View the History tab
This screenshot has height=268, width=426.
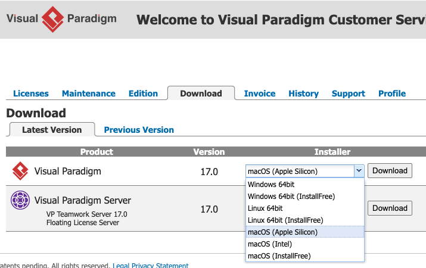pyautogui.click(x=303, y=94)
